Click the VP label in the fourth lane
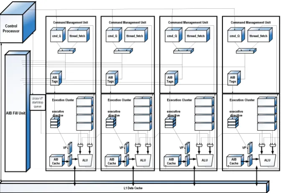 pyautogui.click(x=244, y=148)
